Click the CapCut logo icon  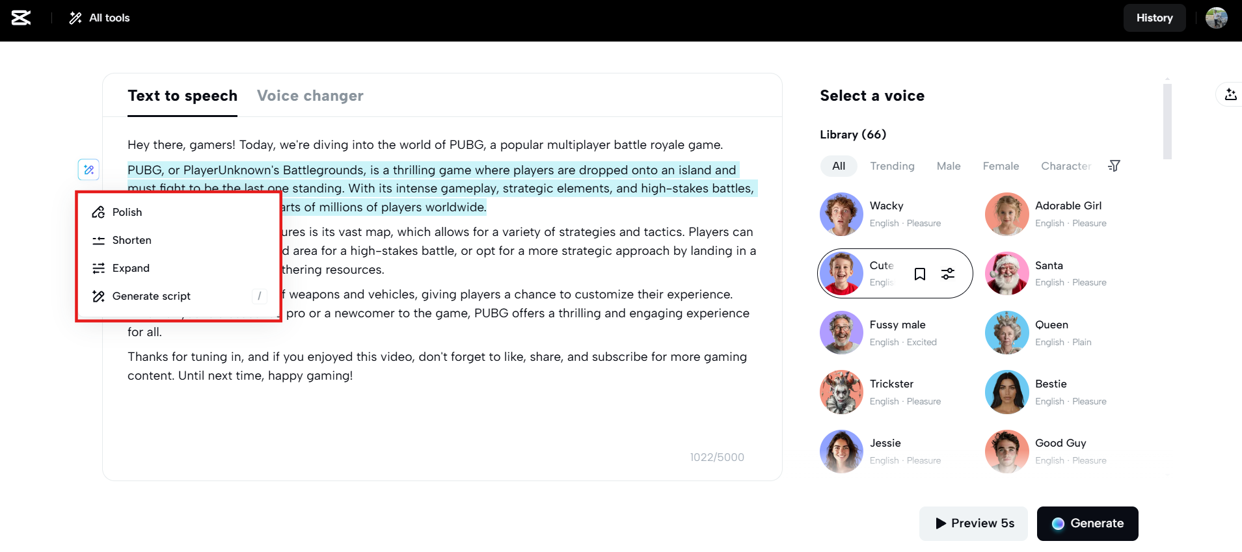click(21, 18)
